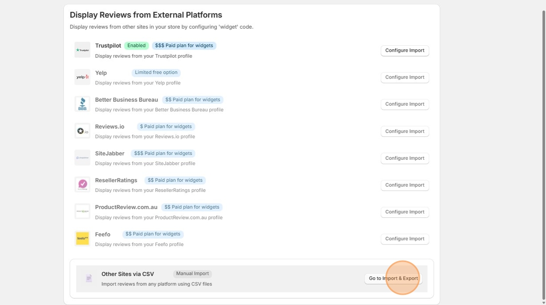546x305 pixels.
Task: Click the Yelp logo icon
Action: (x=82, y=77)
